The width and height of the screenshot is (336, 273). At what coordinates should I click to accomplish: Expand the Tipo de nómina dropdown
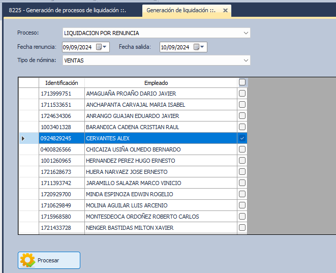246,60
